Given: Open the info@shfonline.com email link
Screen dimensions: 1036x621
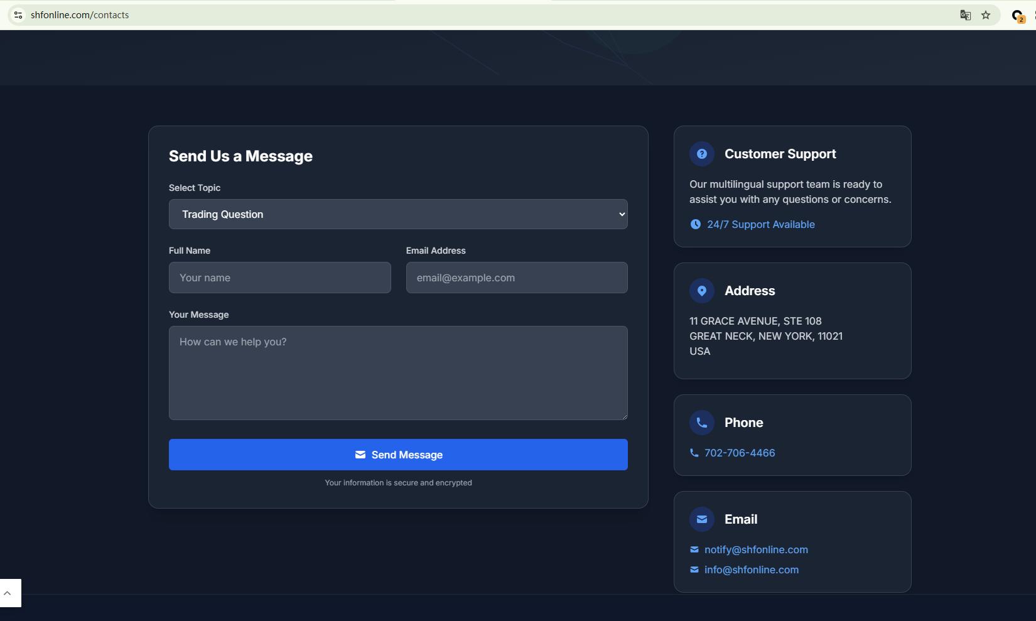Looking at the screenshot, I should click(x=751, y=570).
